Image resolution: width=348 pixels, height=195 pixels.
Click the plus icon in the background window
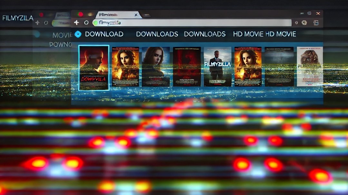point(37,22)
